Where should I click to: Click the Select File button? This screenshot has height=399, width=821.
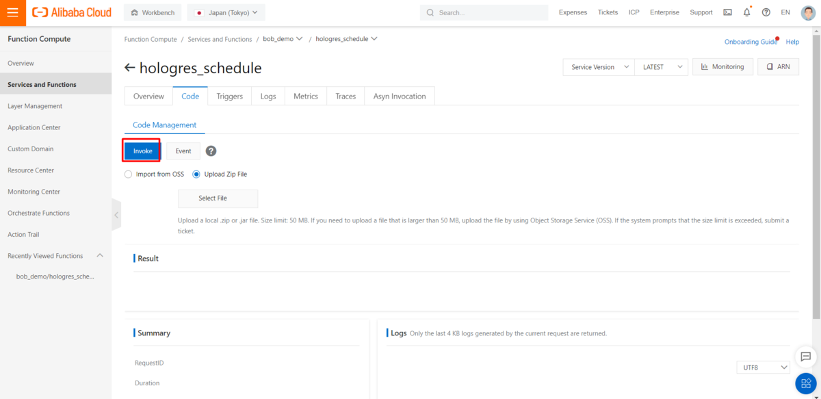[218, 198]
